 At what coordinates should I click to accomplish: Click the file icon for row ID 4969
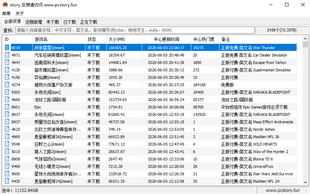pos(7,137)
